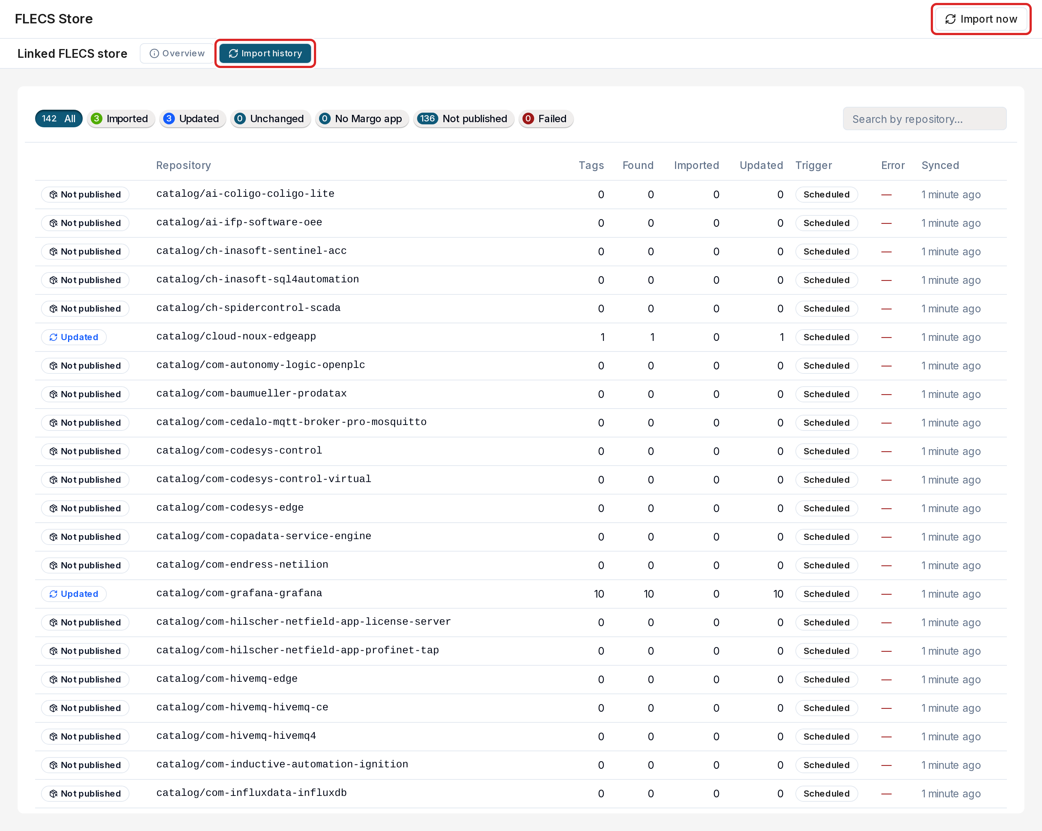
Task: Click the Trigger column header
Action: point(813,165)
